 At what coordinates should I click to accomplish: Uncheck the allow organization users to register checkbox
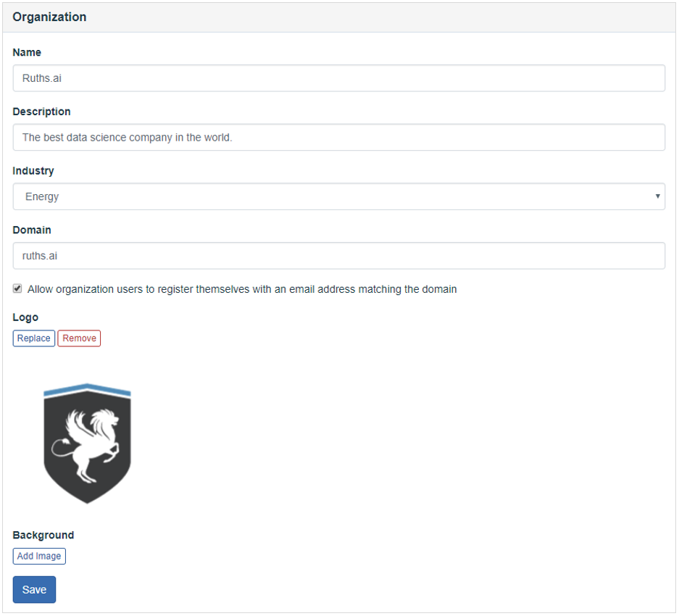[x=17, y=288]
